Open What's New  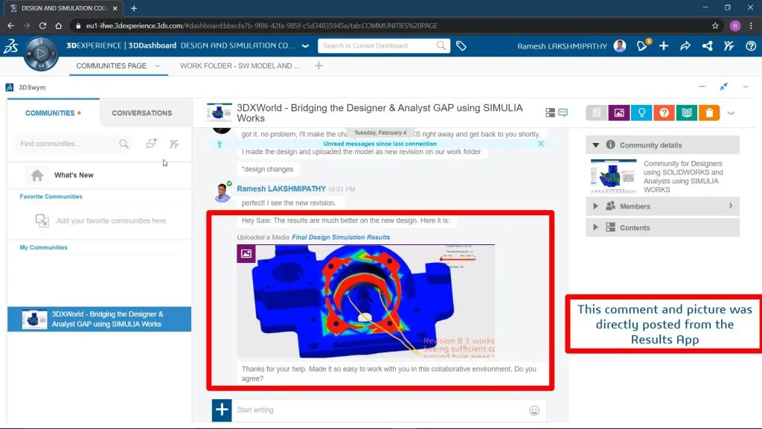click(74, 175)
